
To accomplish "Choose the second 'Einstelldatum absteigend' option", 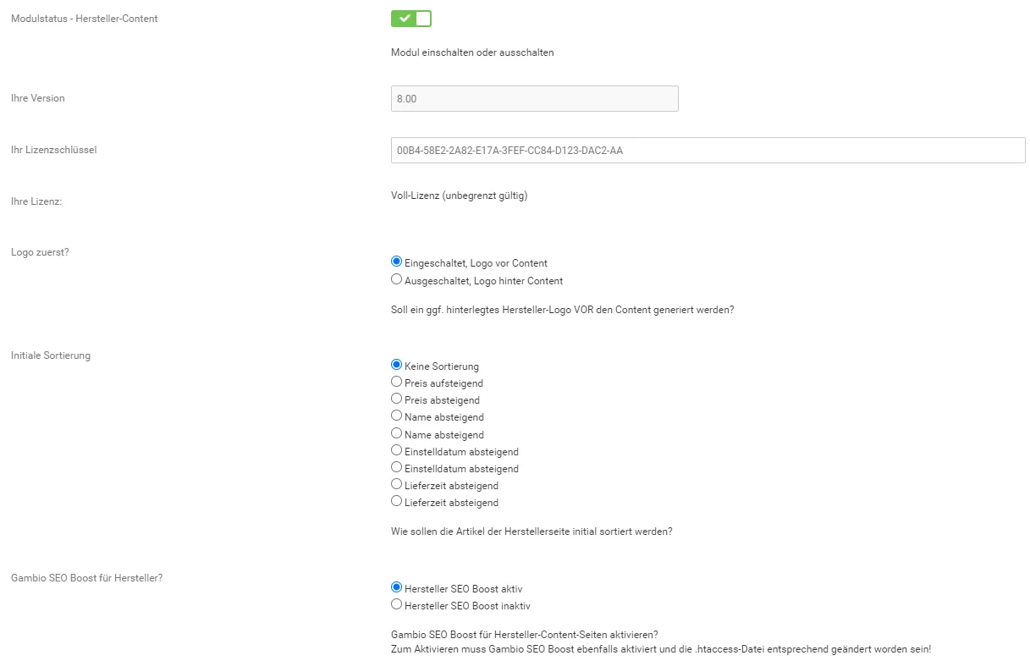I will point(396,467).
